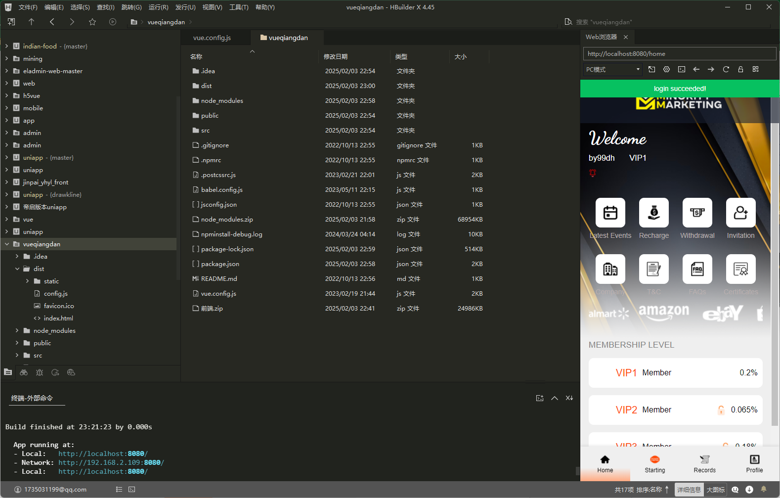Click the browser URL address field
The image size is (780, 498).
(x=679, y=53)
